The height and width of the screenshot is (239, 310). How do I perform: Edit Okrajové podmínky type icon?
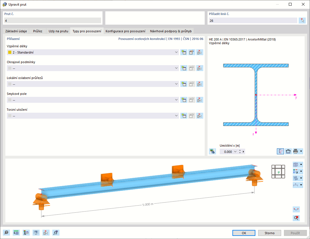click(192, 68)
